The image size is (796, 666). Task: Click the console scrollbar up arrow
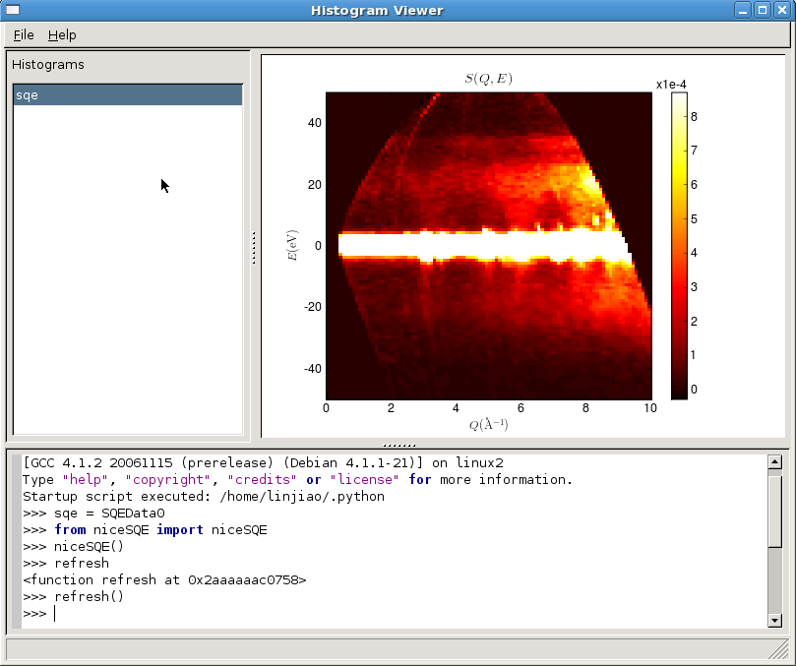pos(774,462)
